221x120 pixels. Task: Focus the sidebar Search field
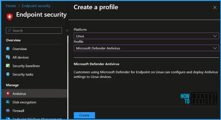click(x=34, y=30)
